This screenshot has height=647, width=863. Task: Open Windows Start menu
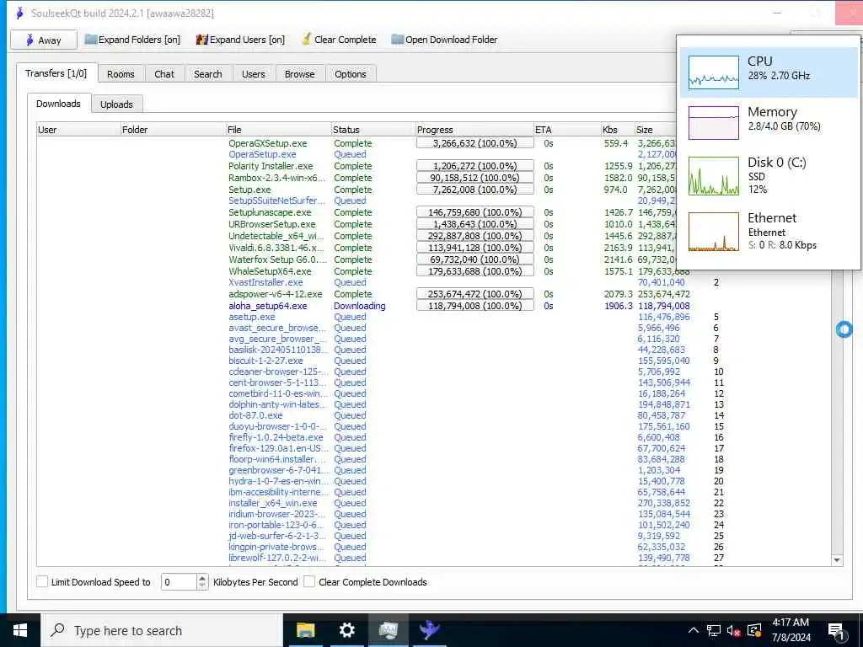pos(20,630)
